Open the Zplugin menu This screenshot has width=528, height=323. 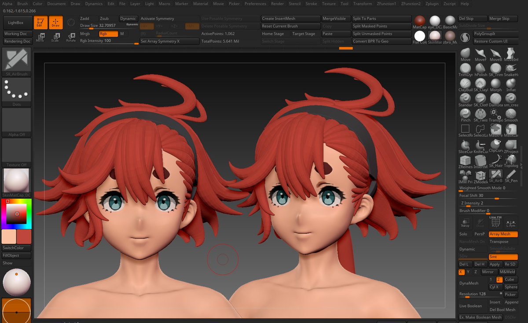[x=433, y=4]
